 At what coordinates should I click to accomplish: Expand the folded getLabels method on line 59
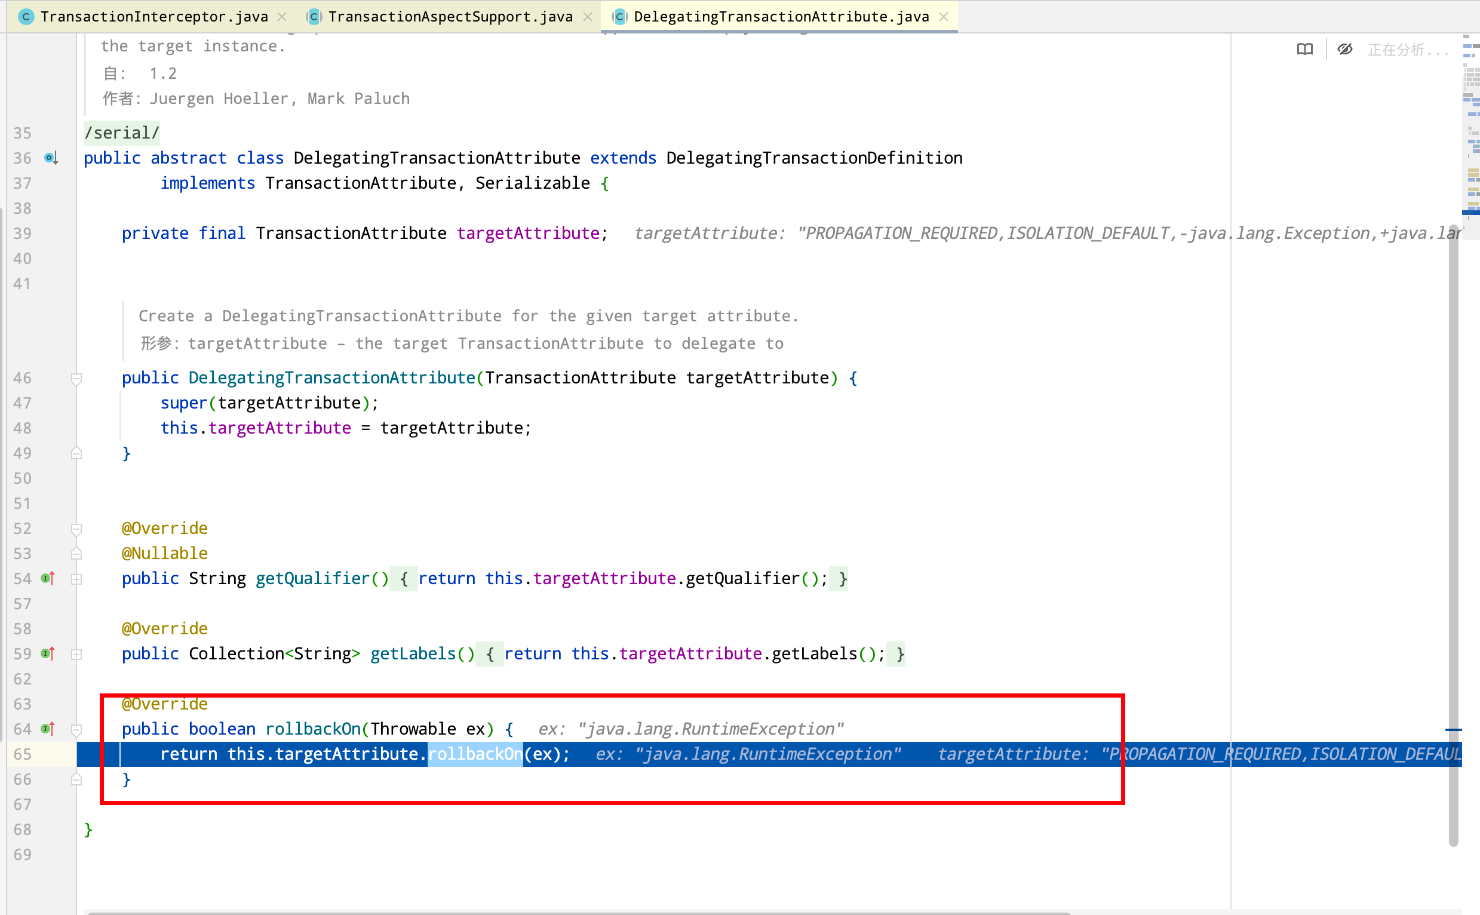[x=76, y=654]
